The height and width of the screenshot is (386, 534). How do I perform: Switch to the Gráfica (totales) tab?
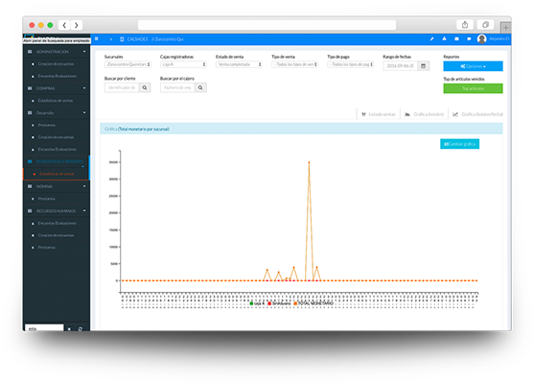click(x=425, y=114)
